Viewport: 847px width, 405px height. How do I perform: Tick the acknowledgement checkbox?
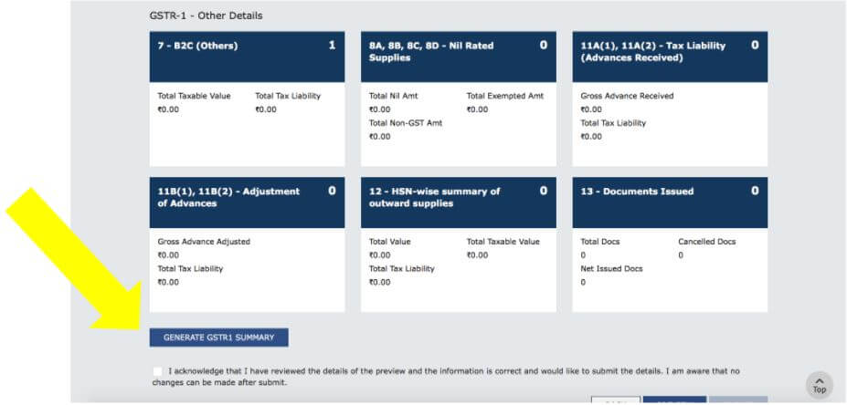pyautogui.click(x=158, y=371)
